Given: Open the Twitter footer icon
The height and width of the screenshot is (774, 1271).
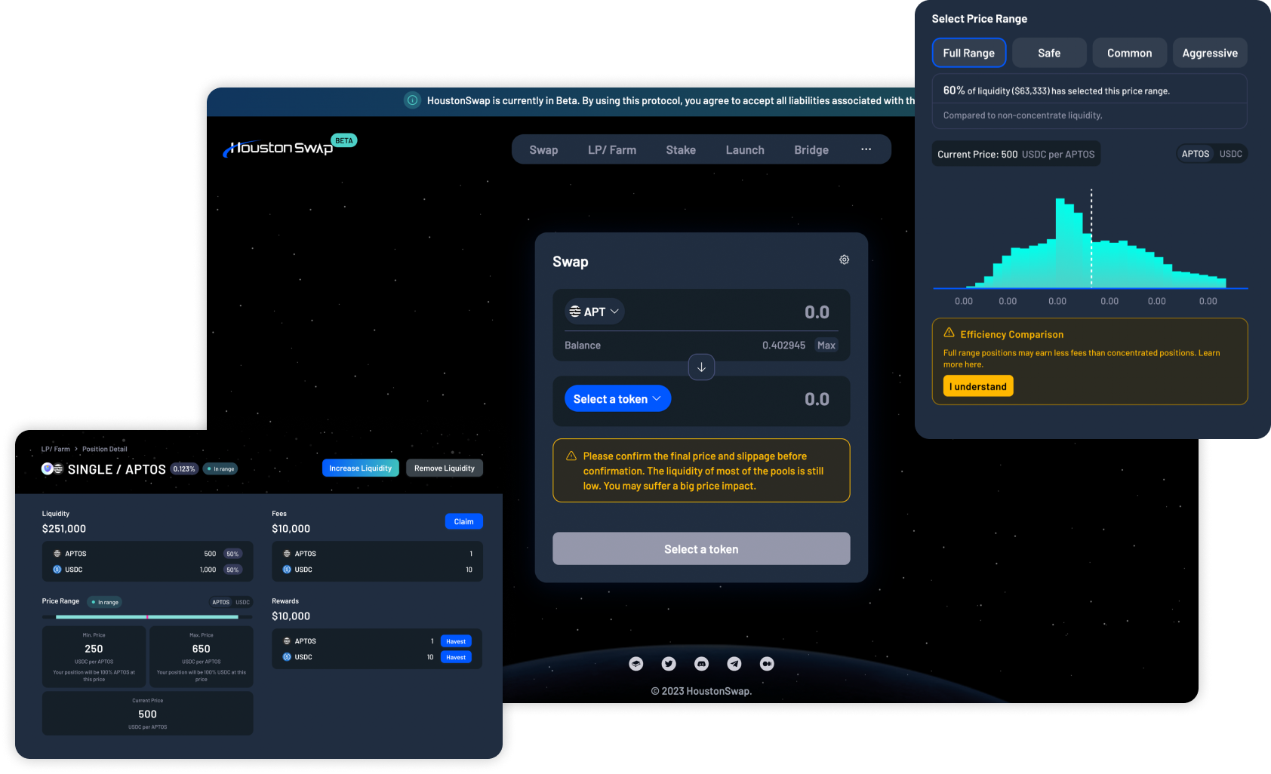Looking at the screenshot, I should pos(669,664).
